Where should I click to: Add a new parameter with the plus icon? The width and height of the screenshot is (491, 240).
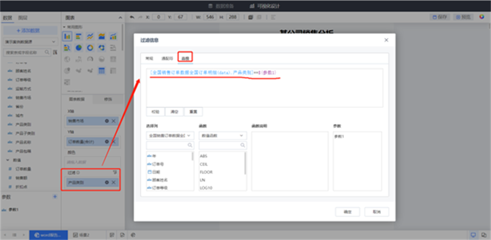(x=55, y=196)
